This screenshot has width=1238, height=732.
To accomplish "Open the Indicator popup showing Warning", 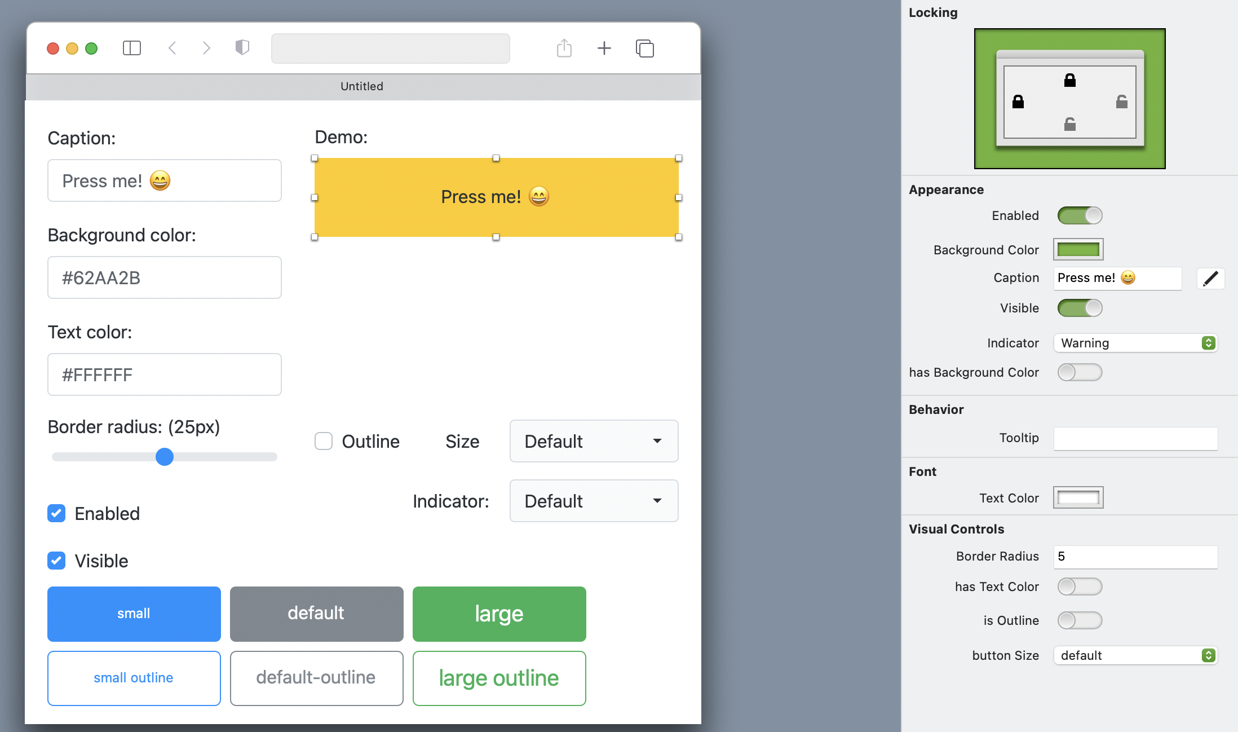I will [x=1135, y=343].
